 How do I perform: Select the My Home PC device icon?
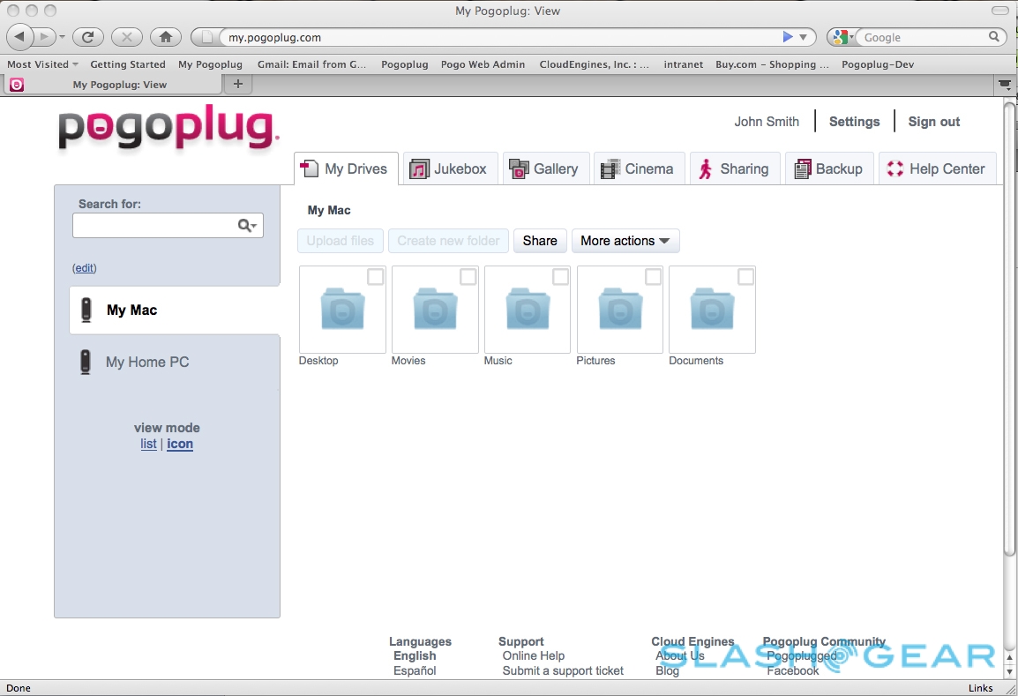coord(86,362)
